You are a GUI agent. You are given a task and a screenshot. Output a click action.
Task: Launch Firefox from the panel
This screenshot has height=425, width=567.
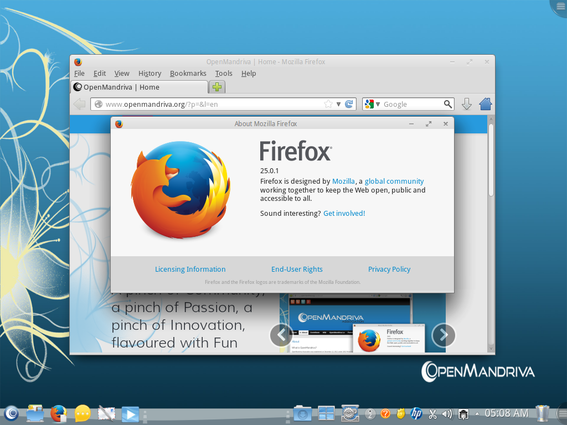click(59, 413)
